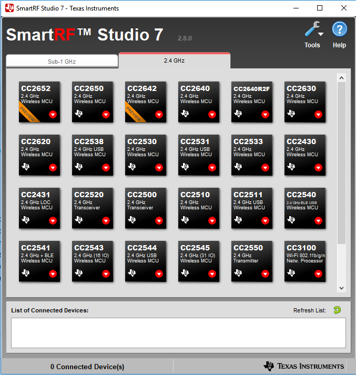Open the CC2640 device tile
The image size is (356, 375).
(x=199, y=102)
